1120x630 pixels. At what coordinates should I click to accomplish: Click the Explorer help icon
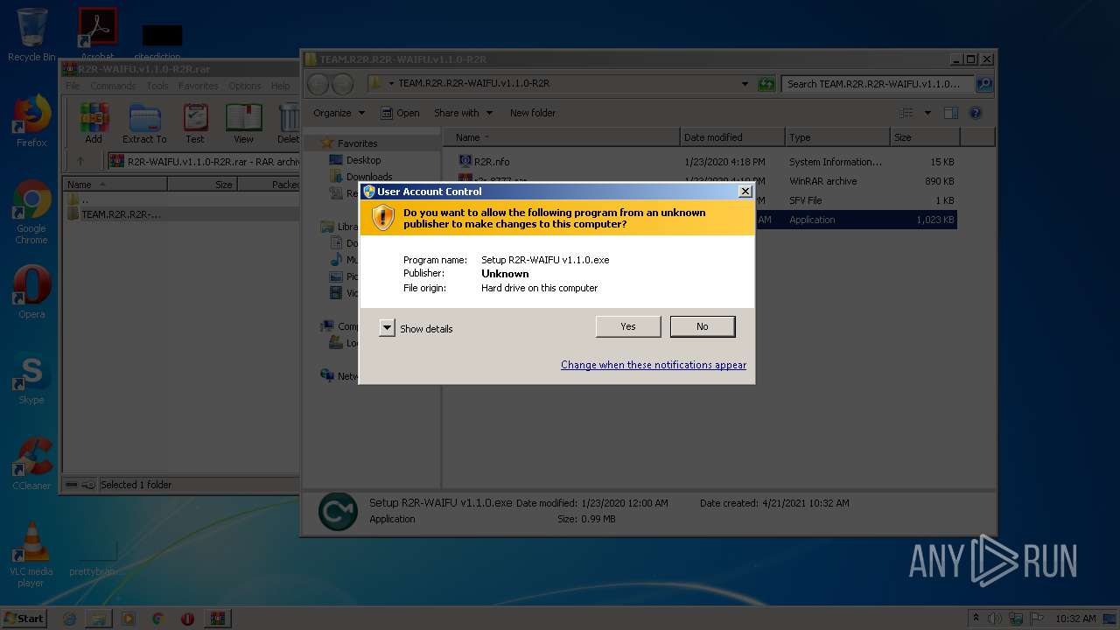coord(976,113)
